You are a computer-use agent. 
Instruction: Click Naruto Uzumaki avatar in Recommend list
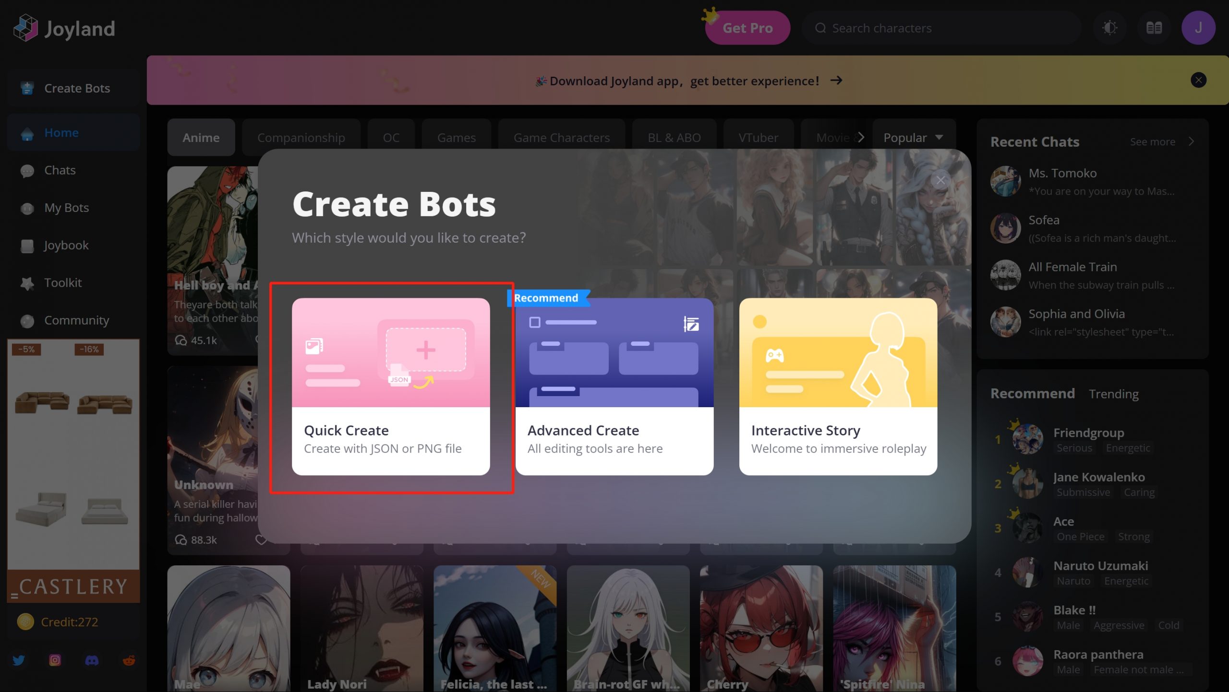pos(1027,572)
